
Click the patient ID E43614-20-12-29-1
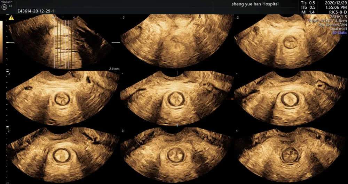(36, 11)
